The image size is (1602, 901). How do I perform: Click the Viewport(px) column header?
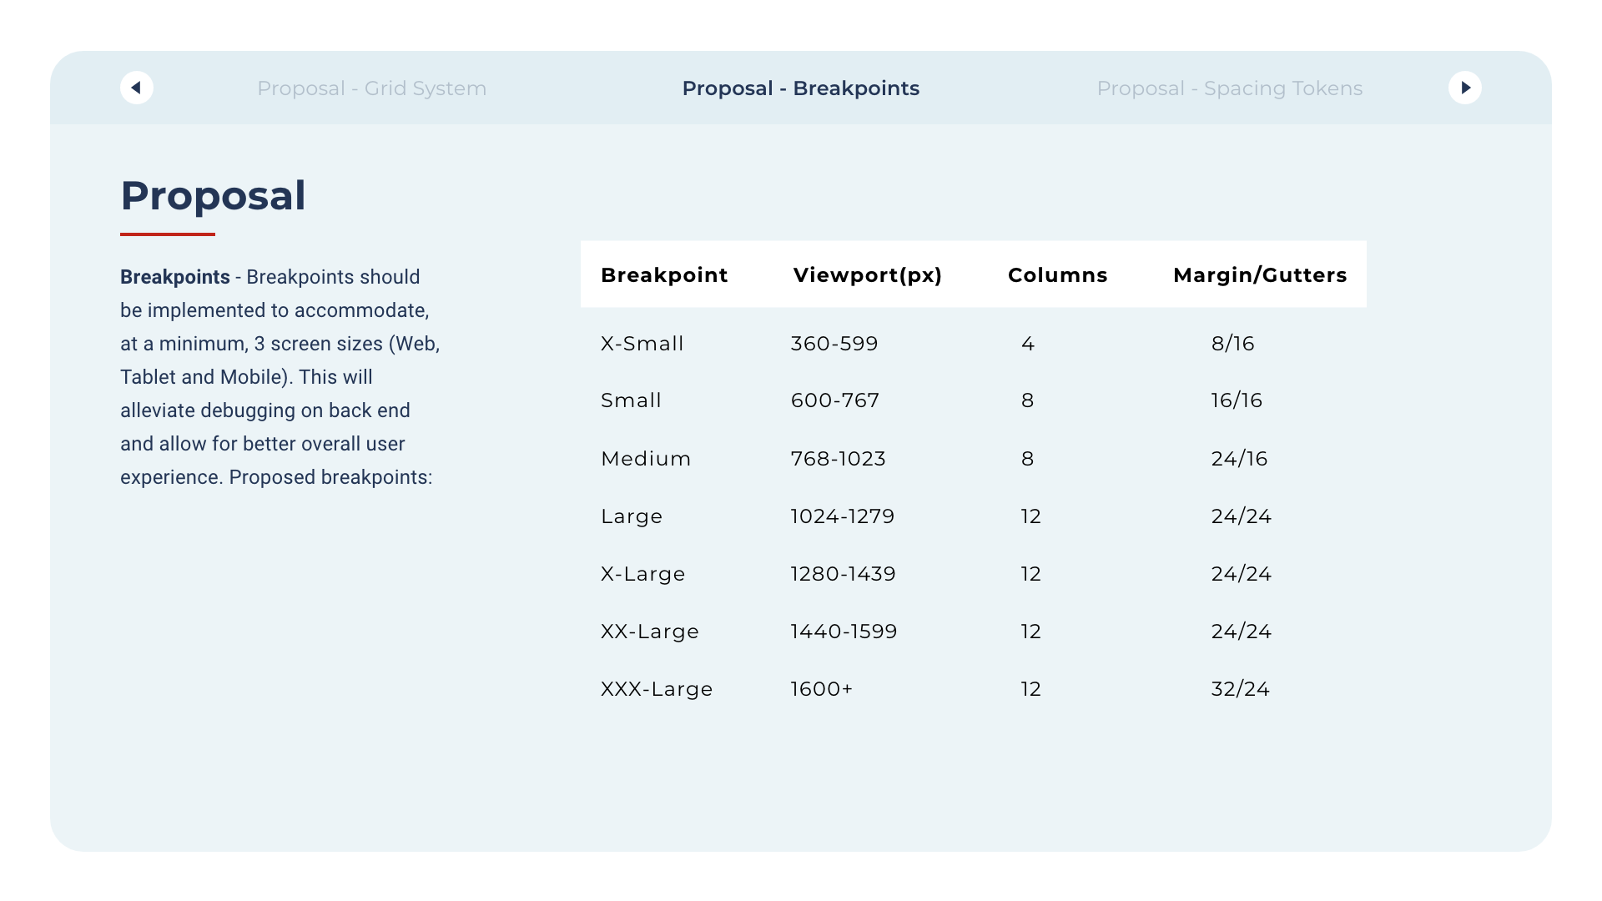coord(868,275)
